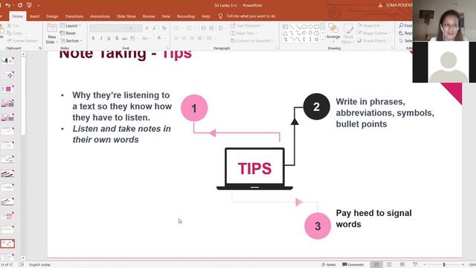Screen dimensions: 476x268
Task: Open the Align Text dropdown
Action: click(244, 33)
